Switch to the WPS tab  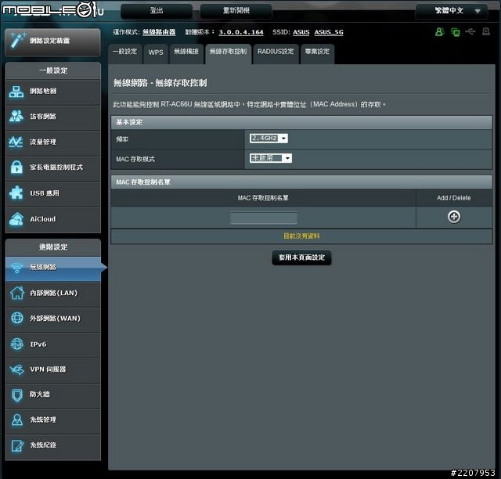pyautogui.click(x=156, y=52)
